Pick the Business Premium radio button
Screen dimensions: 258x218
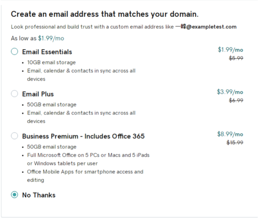(x=14, y=136)
